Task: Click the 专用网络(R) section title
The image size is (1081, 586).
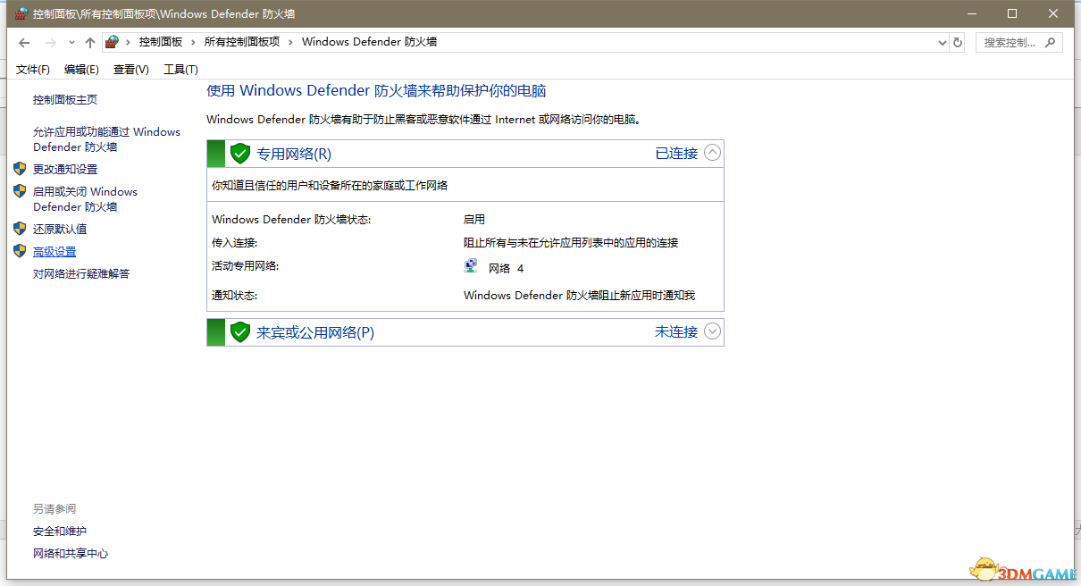Action: pyautogui.click(x=294, y=154)
